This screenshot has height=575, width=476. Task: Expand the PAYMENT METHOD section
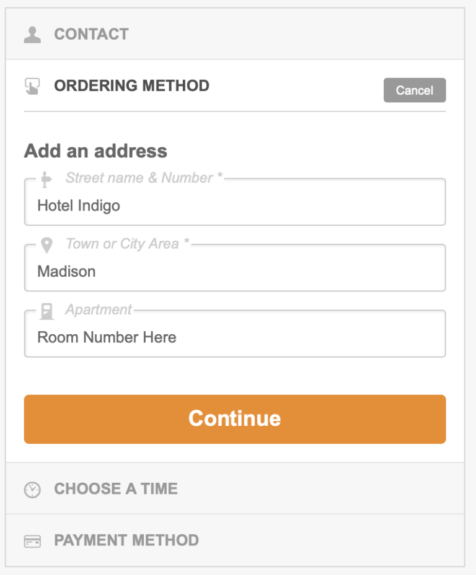tap(235, 540)
